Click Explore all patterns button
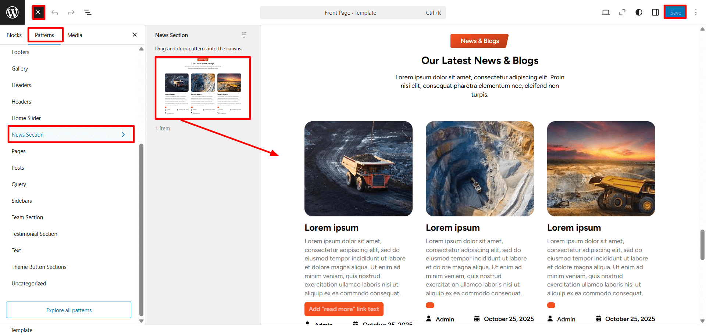706x335 pixels. point(69,310)
